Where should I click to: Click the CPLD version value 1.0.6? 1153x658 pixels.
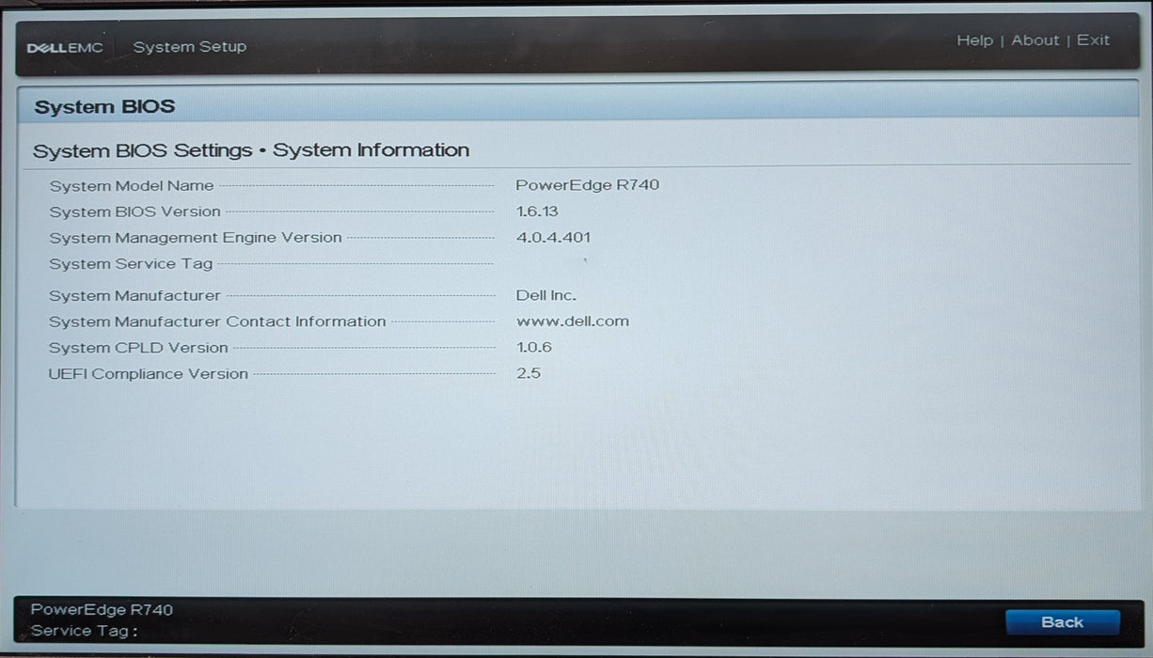(534, 348)
